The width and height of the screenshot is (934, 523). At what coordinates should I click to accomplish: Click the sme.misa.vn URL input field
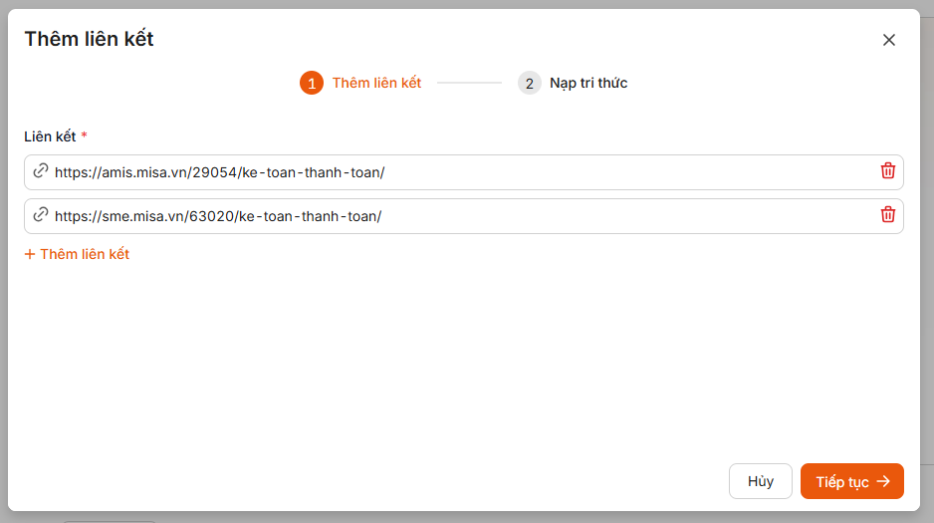pyautogui.click(x=463, y=216)
